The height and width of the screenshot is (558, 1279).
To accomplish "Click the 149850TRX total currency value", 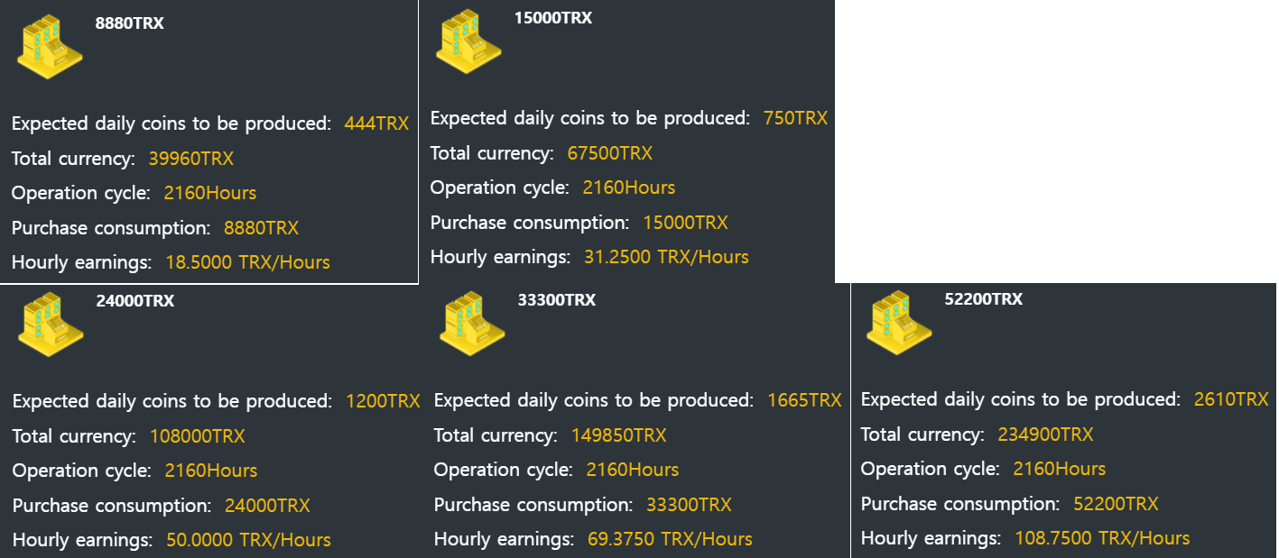I will tap(618, 435).
